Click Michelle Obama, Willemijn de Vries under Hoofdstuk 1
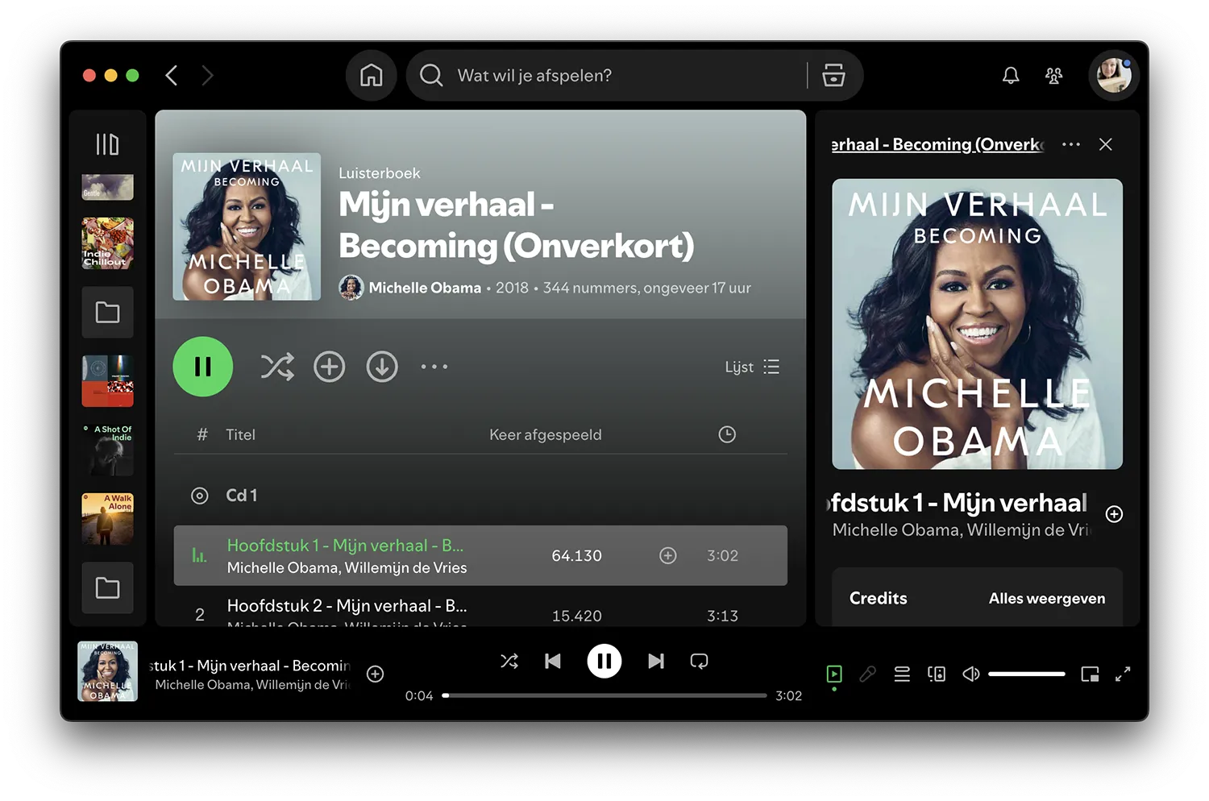 [x=347, y=568]
